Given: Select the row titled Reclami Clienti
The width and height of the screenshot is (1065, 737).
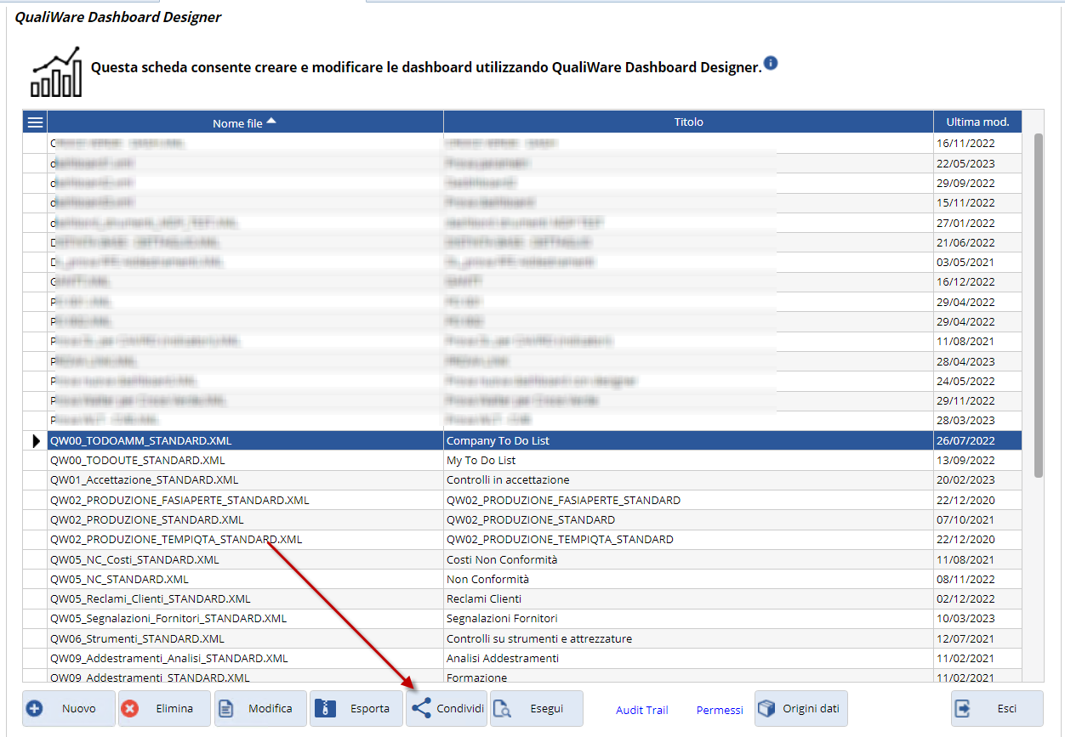Looking at the screenshot, I should [x=484, y=599].
